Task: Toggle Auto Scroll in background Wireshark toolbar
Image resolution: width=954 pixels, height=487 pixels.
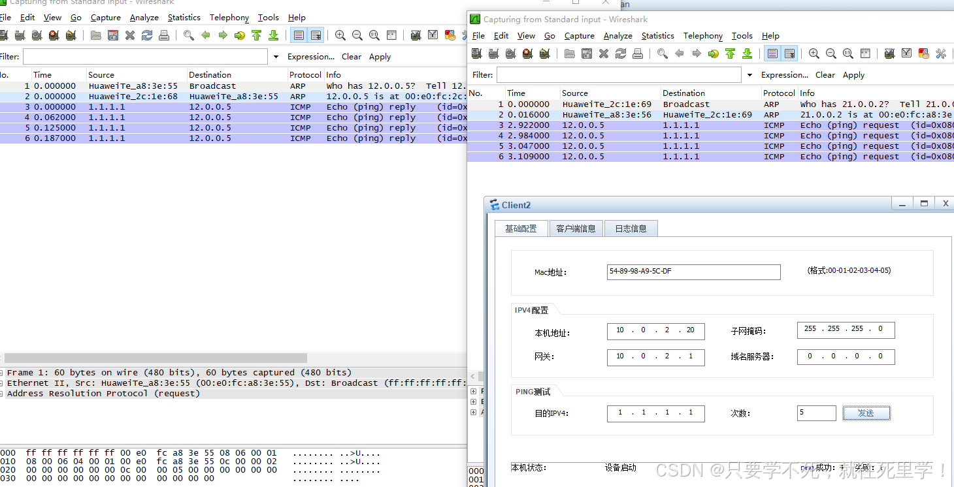Action: [x=316, y=35]
